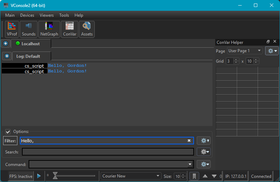Launch the ConVar toolbar tool
Screen dimensions: 280x182
[70, 29]
